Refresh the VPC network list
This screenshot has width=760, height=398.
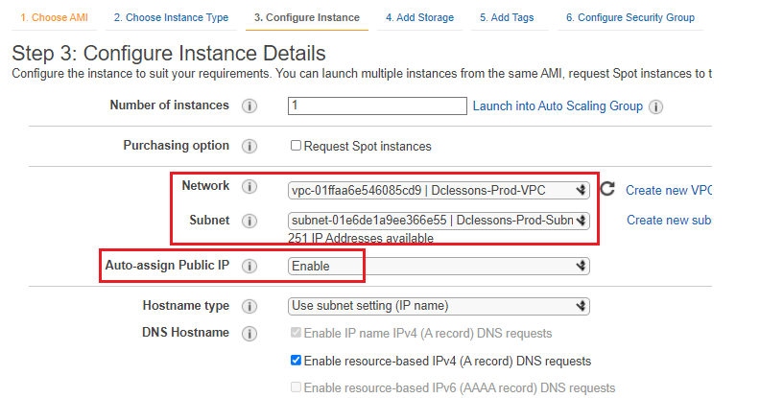[x=607, y=189]
